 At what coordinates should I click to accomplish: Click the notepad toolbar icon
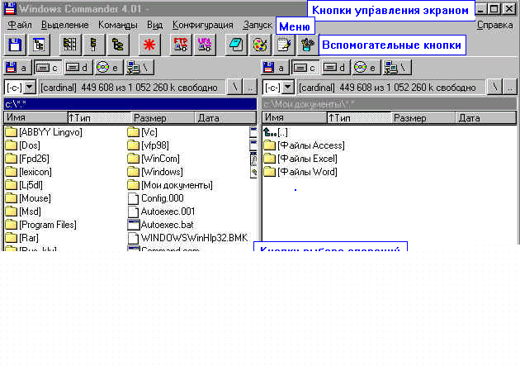[x=283, y=45]
